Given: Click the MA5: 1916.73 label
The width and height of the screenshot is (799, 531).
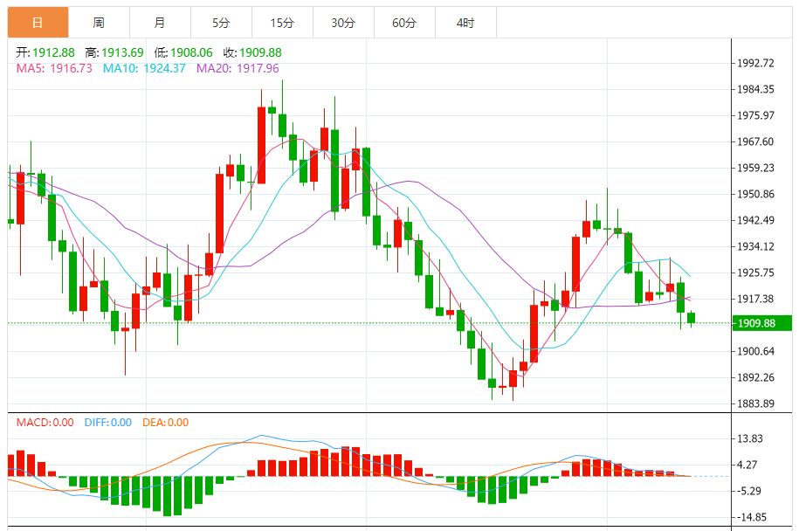Looking at the screenshot, I should point(54,68).
